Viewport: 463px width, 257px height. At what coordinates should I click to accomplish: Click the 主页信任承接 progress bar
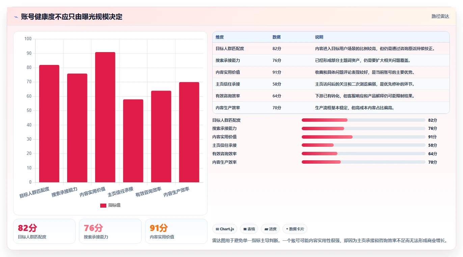(x=363, y=145)
